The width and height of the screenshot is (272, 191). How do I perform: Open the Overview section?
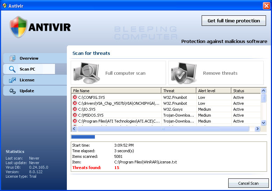click(x=35, y=58)
